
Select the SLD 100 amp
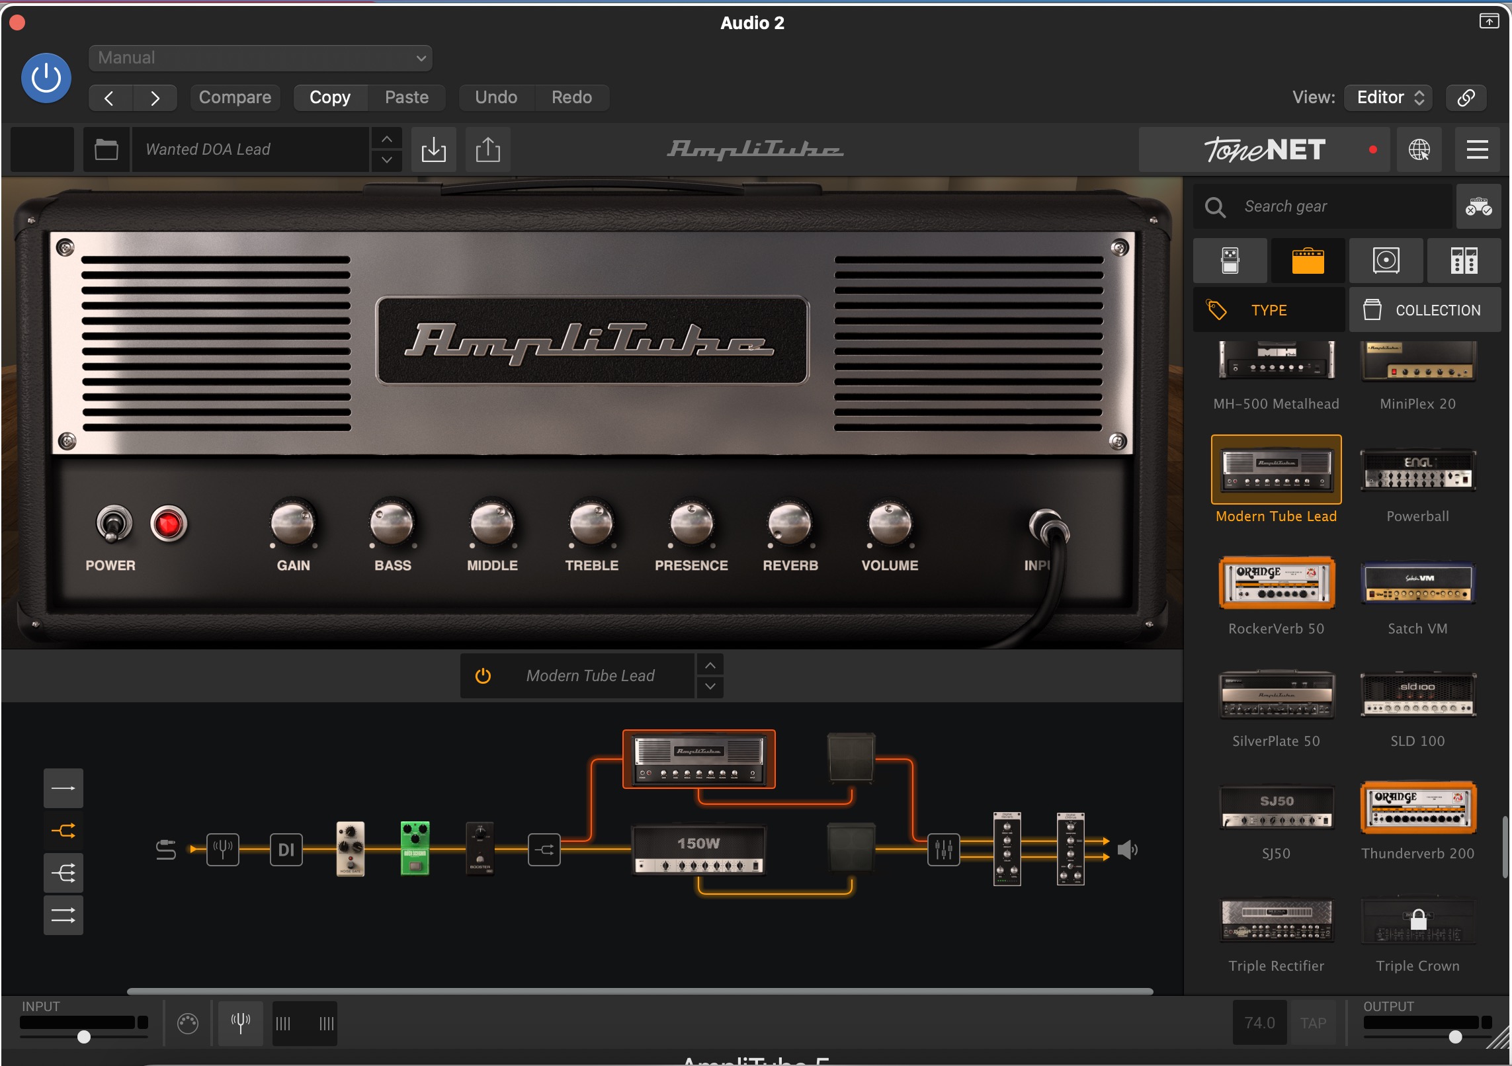pyautogui.click(x=1417, y=695)
